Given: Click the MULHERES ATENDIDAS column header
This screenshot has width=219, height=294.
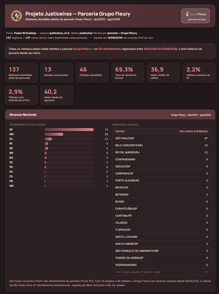Looking at the screenshot, I should pos(194,131).
